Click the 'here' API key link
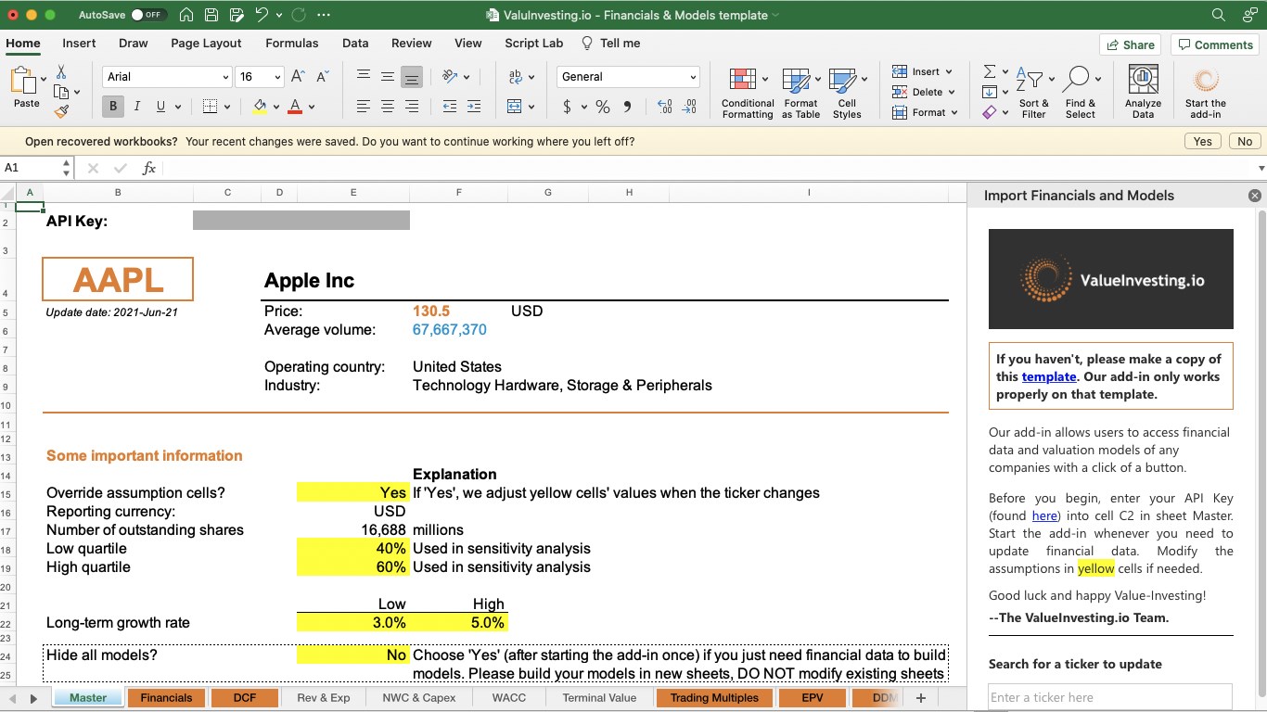Viewport: 1267px width, 712px height. [x=1044, y=515]
